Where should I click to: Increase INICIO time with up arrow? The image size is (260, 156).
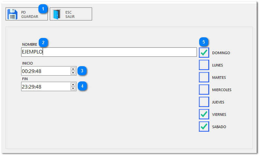[73, 69]
